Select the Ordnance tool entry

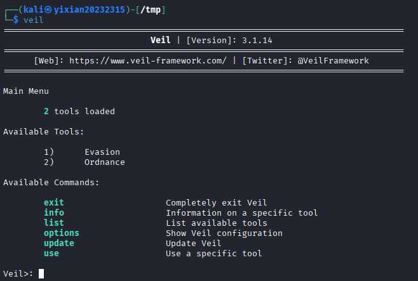[105, 162]
